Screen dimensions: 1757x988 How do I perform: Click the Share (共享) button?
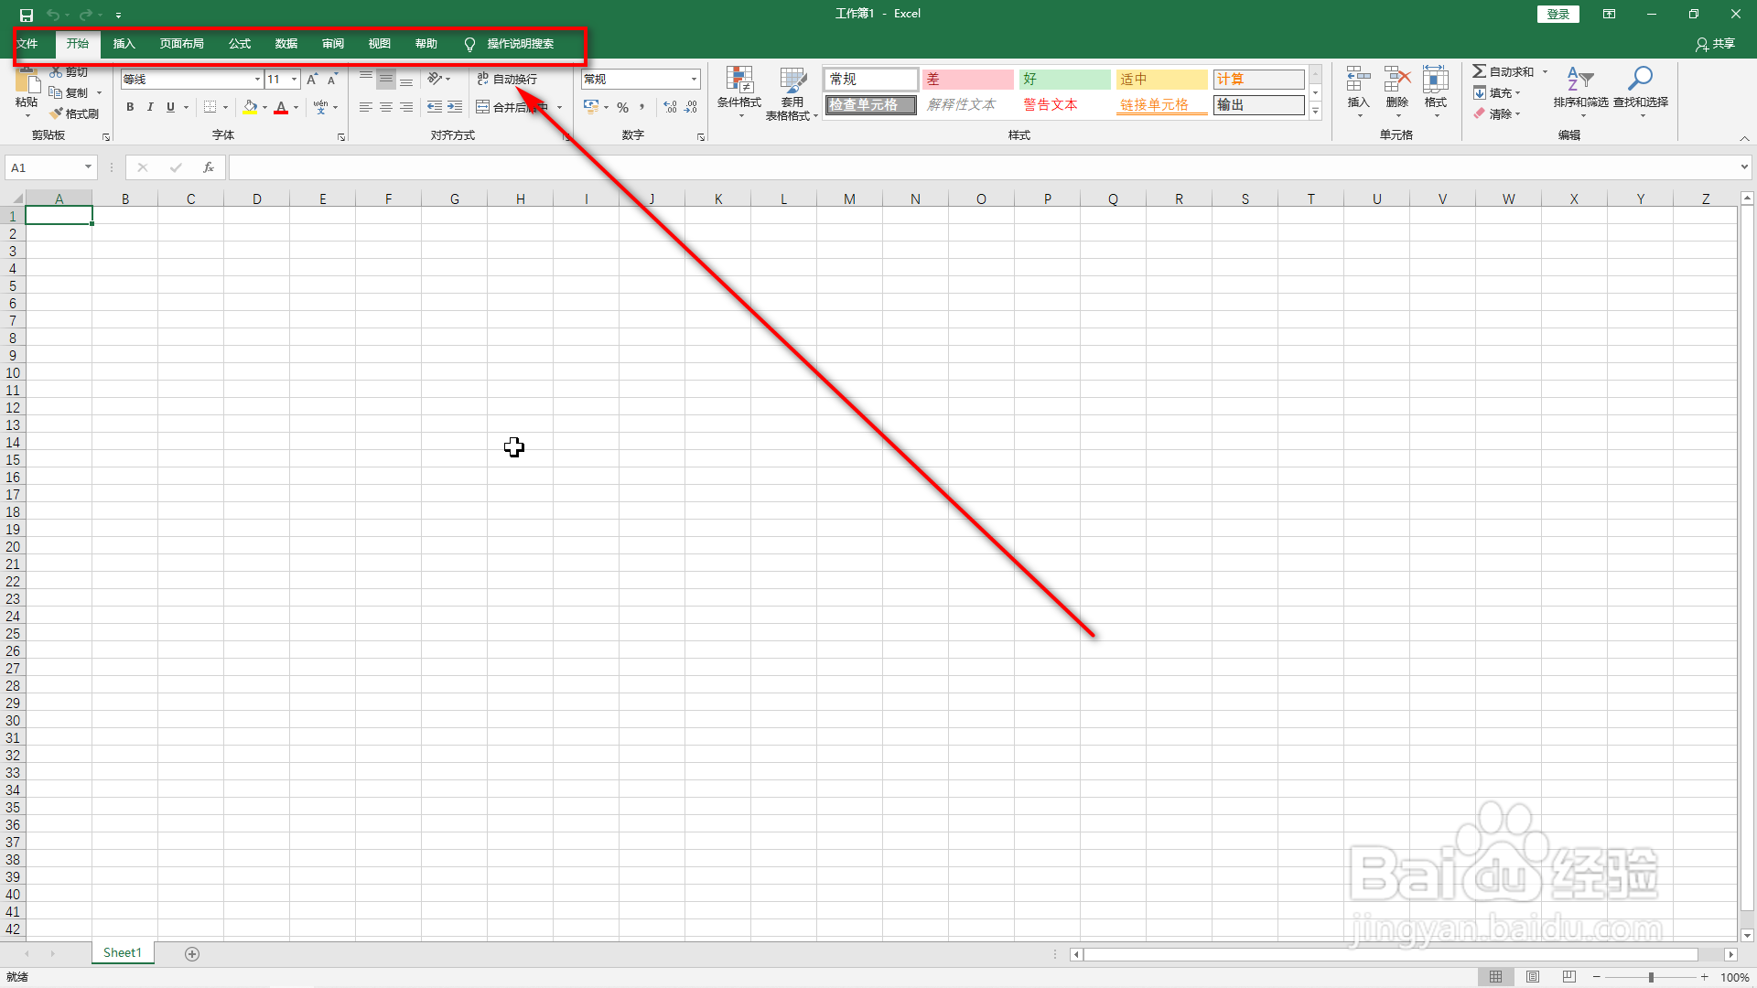coord(1715,44)
